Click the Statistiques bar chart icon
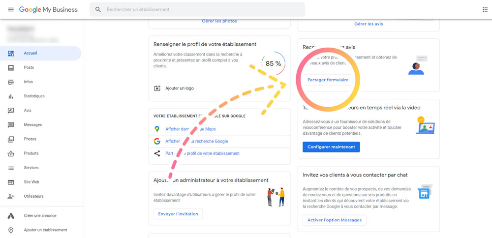Screen dimensions: 492x238 [11, 96]
